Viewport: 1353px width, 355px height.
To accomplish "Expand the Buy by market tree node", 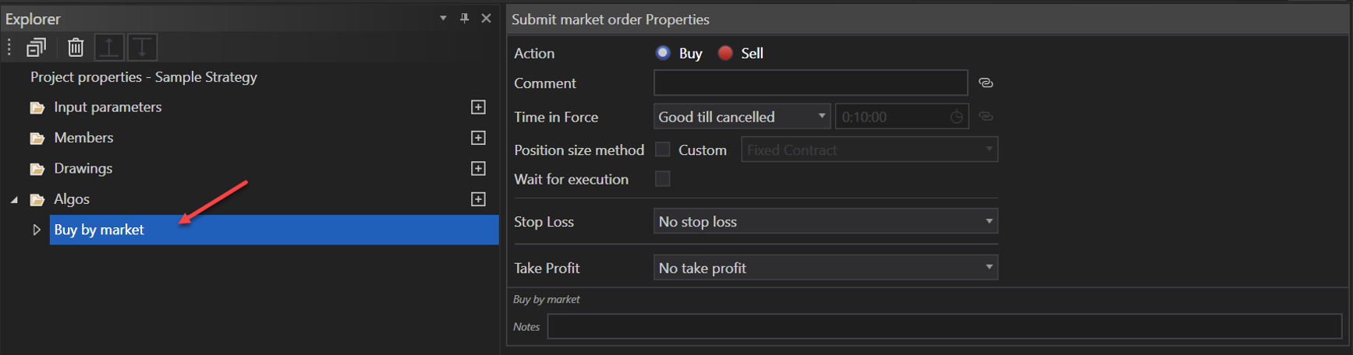I will [36, 230].
